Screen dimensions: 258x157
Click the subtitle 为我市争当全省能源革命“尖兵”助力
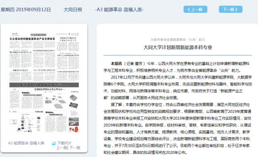(x=178, y=40)
